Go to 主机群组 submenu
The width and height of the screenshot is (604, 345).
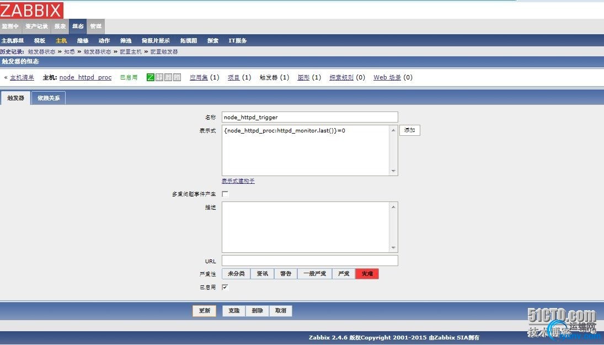pos(13,40)
